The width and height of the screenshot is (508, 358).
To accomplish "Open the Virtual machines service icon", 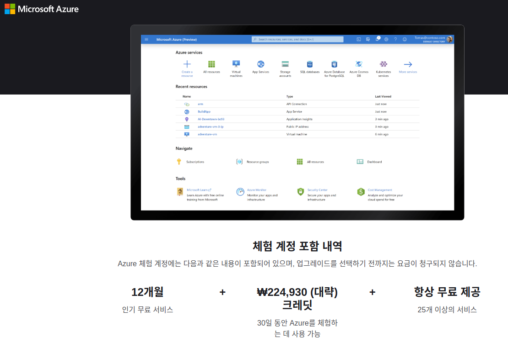I will click(236, 64).
